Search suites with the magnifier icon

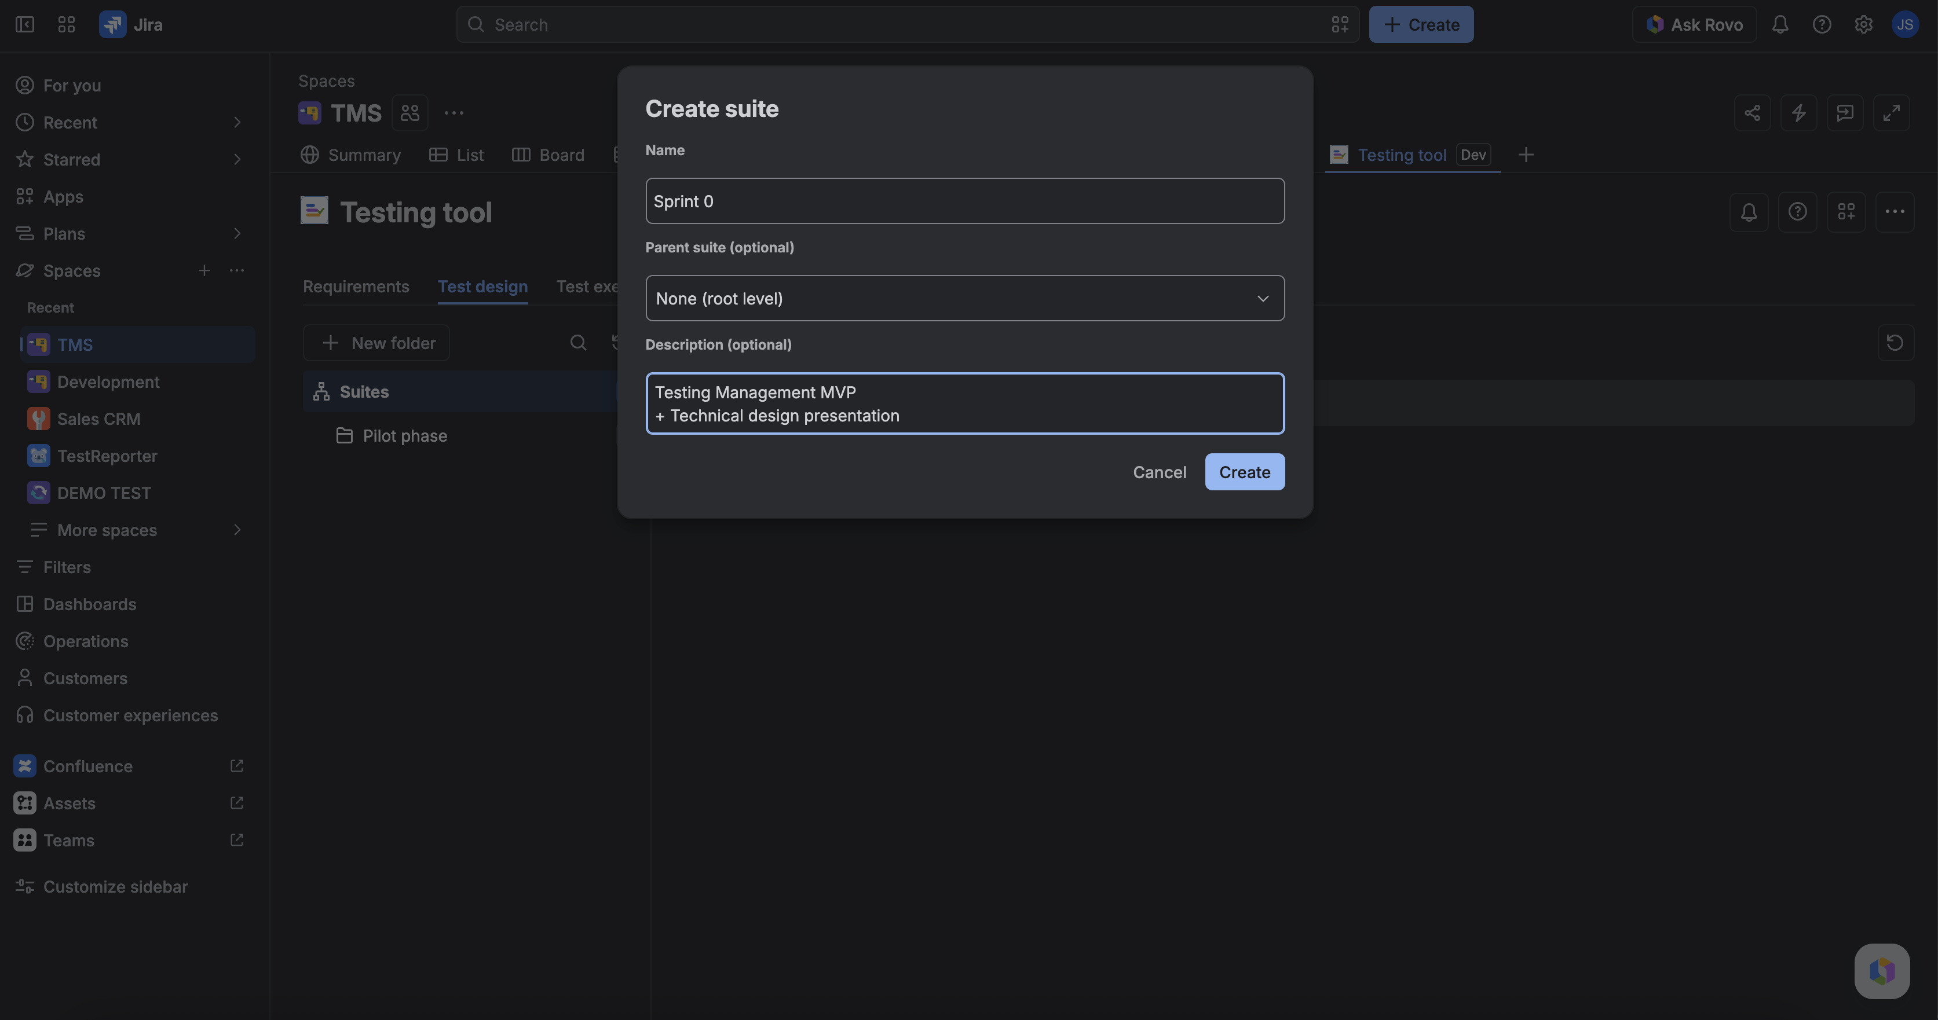[578, 343]
